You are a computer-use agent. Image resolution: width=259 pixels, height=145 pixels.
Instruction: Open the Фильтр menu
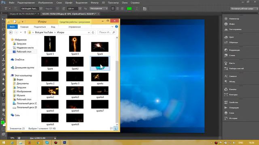point(94,3)
